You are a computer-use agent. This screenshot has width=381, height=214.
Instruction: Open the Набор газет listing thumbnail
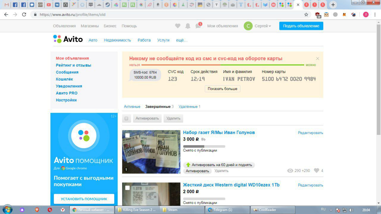[151, 152]
